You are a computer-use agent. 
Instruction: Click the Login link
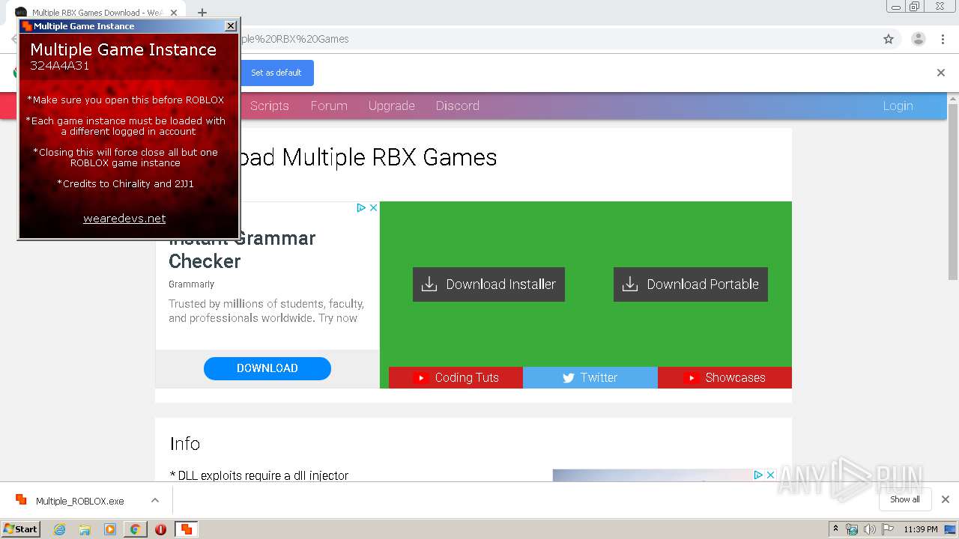point(898,106)
